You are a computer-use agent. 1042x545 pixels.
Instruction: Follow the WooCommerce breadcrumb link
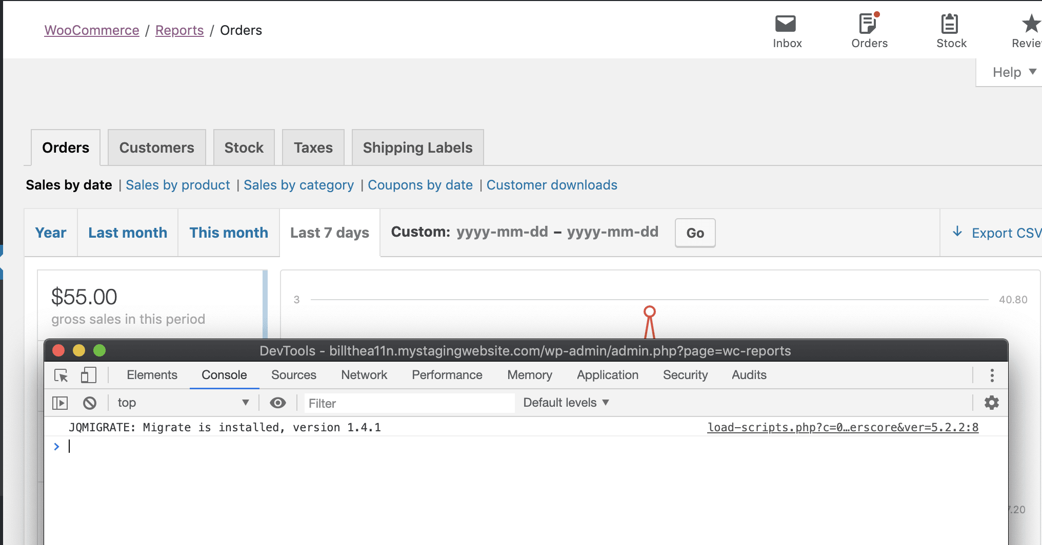pos(92,30)
